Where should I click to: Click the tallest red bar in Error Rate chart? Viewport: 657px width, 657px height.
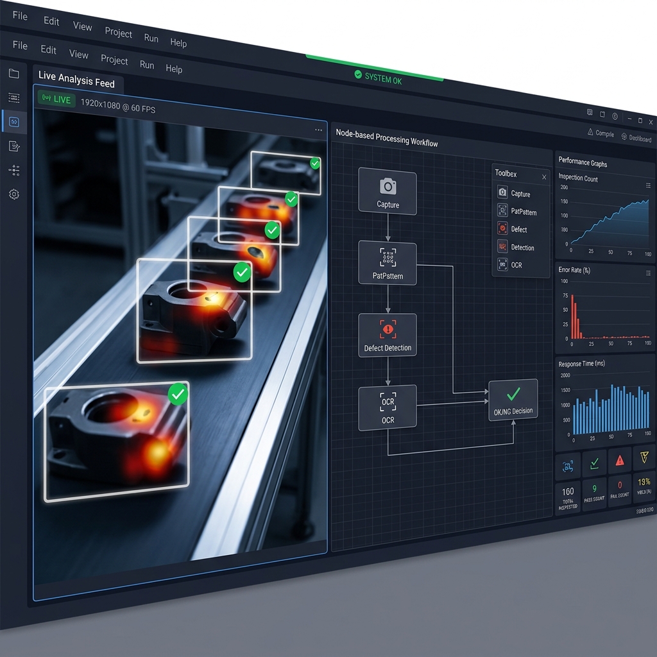coord(572,317)
